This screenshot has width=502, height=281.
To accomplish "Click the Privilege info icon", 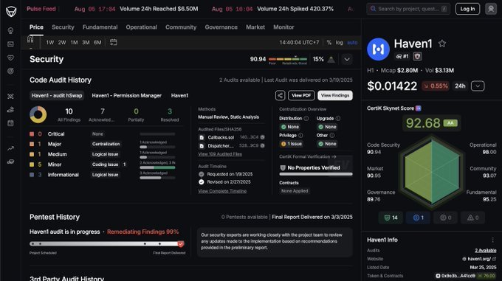I will (x=300, y=135).
